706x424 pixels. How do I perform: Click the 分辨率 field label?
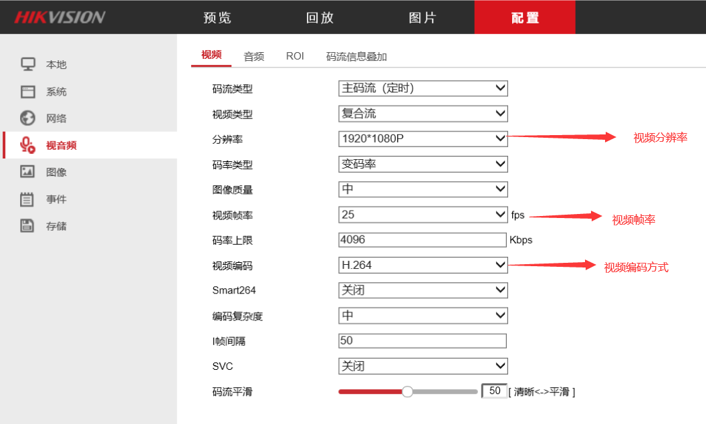click(227, 140)
